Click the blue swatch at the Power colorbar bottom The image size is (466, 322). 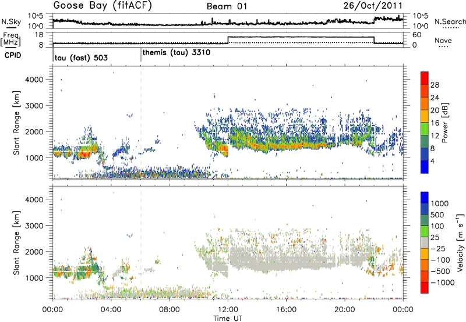point(425,167)
